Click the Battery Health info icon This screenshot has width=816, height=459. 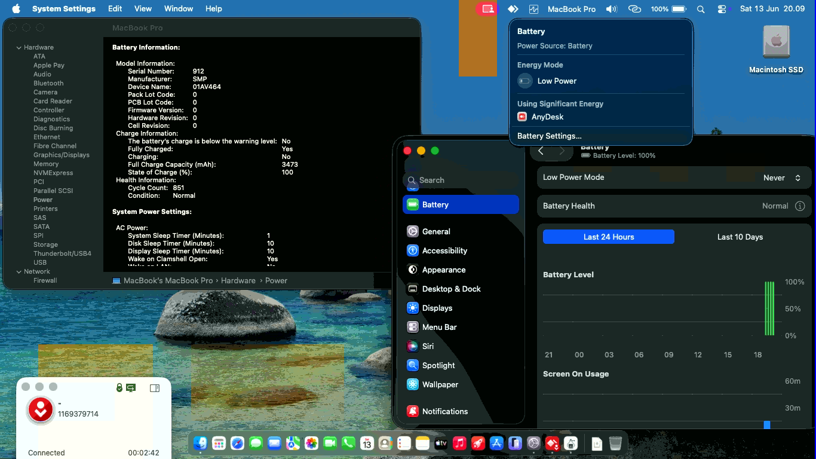point(800,206)
